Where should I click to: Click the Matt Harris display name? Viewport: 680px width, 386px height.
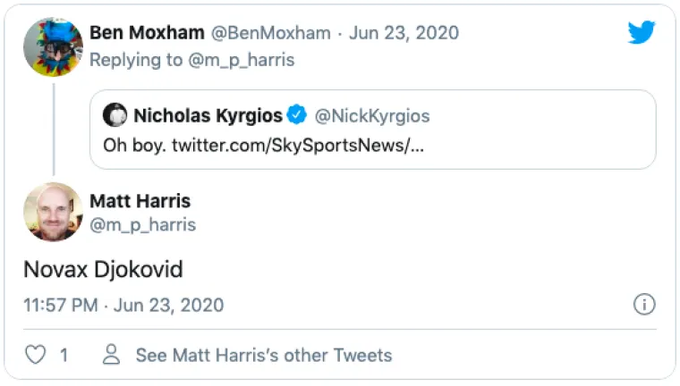click(140, 200)
